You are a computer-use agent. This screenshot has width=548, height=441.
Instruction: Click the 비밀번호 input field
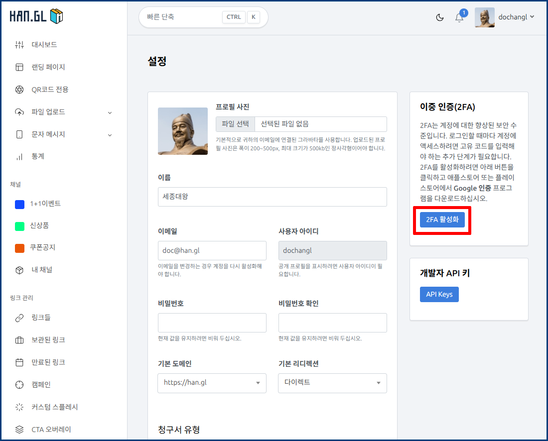point(212,323)
